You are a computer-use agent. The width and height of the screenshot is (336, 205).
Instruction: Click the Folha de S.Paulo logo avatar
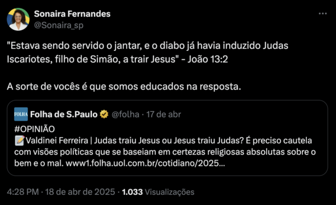coord(21,114)
